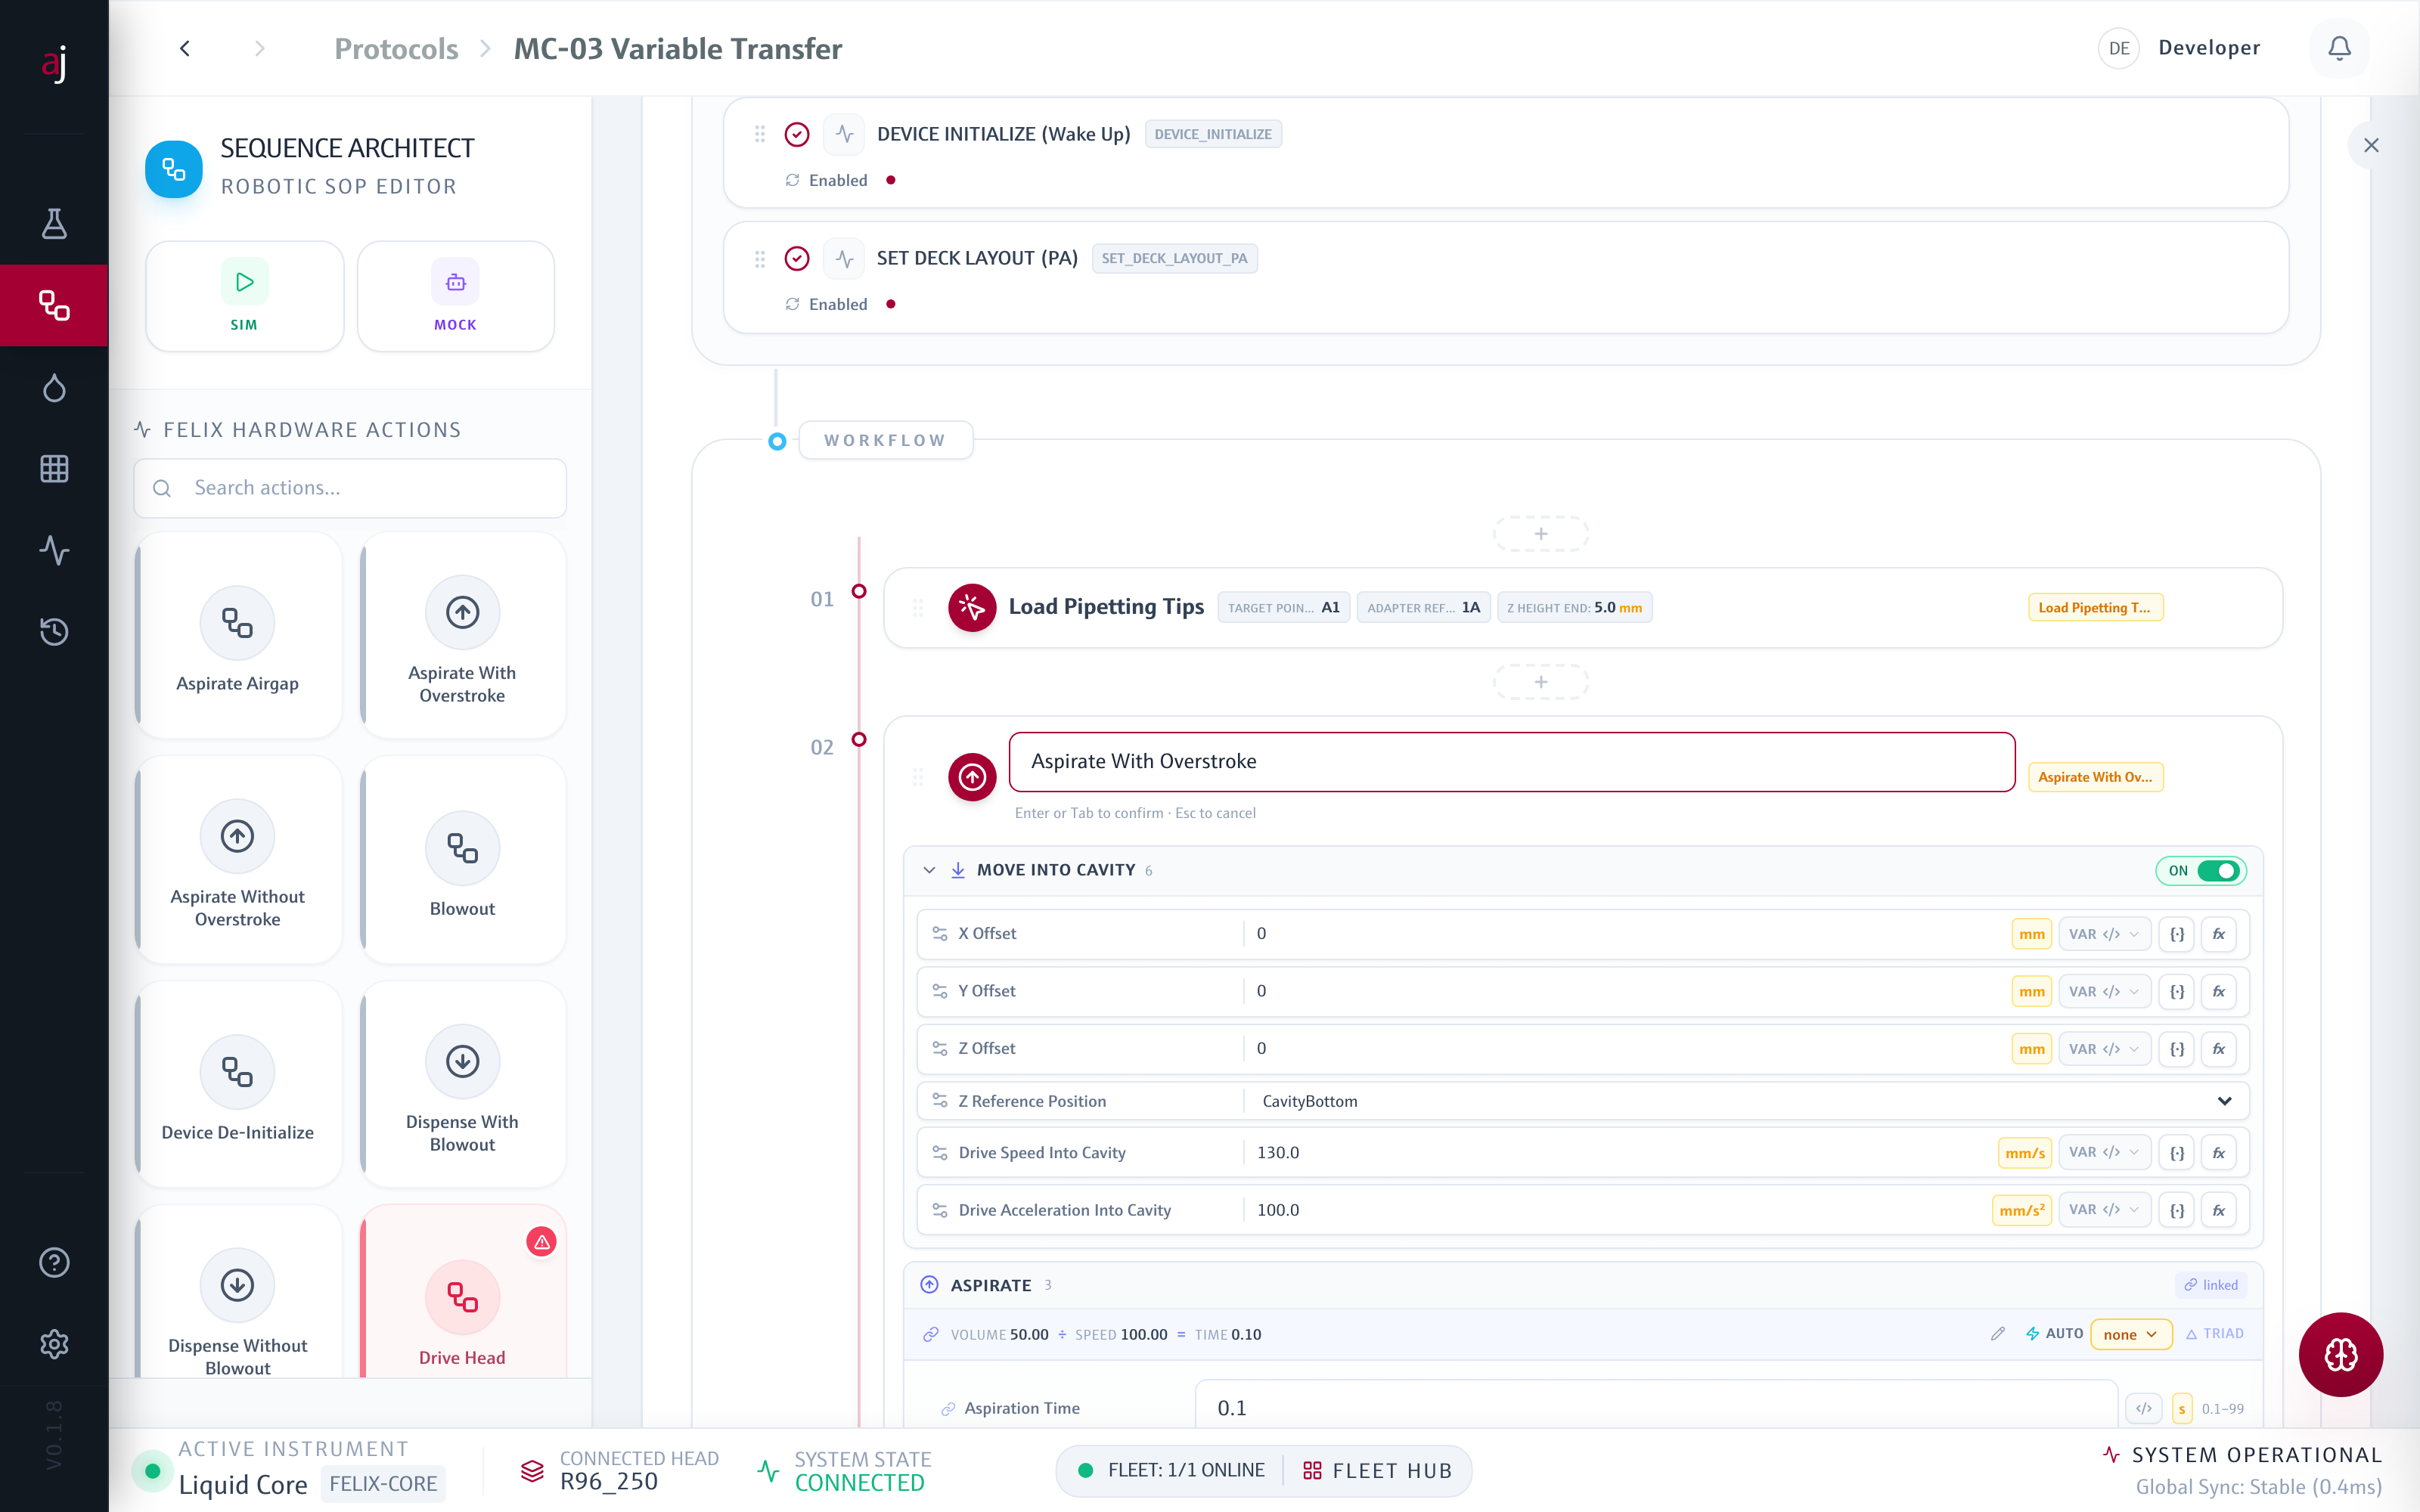Collapse the Move Into Cavity section
The width and height of the screenshot is (2420, 1512).
click(929, 870)
